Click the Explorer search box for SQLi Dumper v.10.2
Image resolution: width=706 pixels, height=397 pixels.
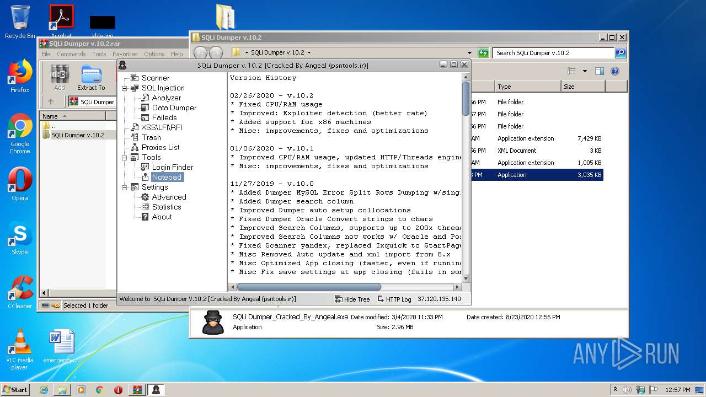pyautogui.click(x=554, y=53)
